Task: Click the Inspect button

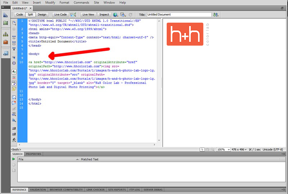Action: [104, 14]
